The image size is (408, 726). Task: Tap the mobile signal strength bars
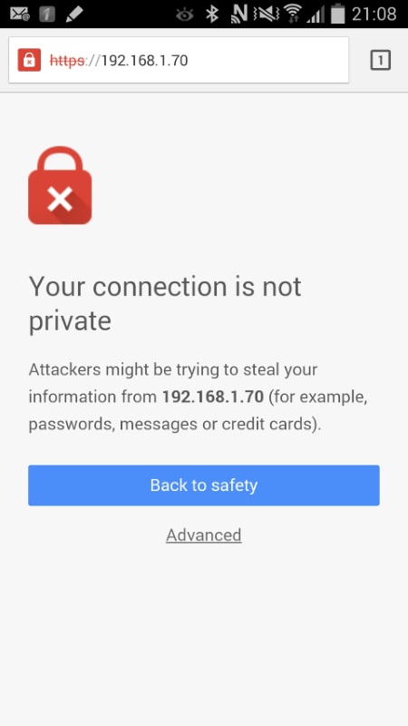(x=316, y=15)
